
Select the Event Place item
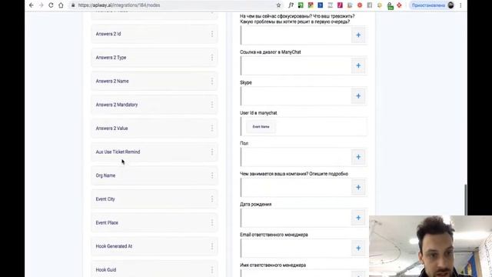tap(154, 222)
